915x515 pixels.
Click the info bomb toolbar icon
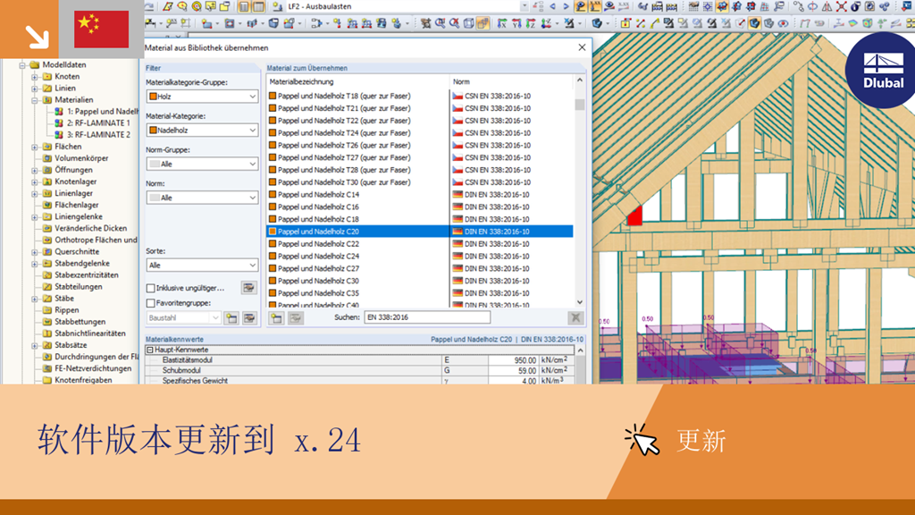855,6
